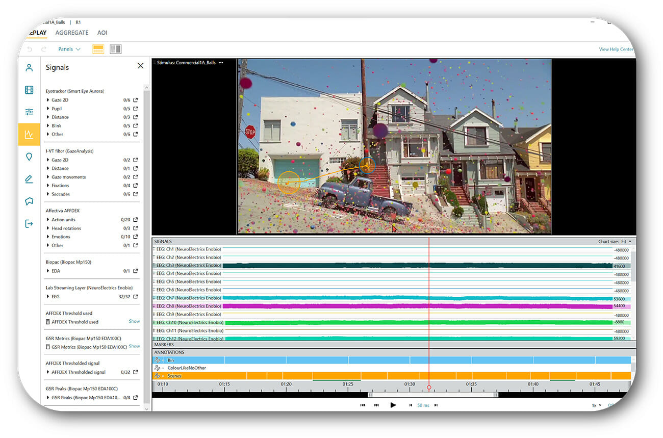
Task: Open the Panels dropdown
Action: (69, 49)
